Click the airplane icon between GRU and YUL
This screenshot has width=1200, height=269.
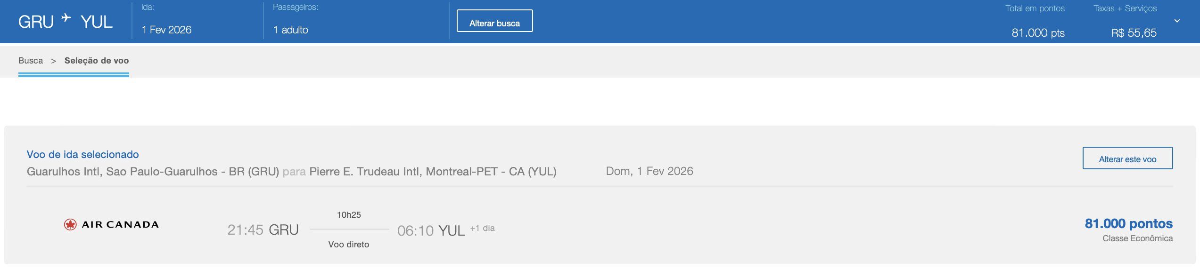tap(66, 18)
